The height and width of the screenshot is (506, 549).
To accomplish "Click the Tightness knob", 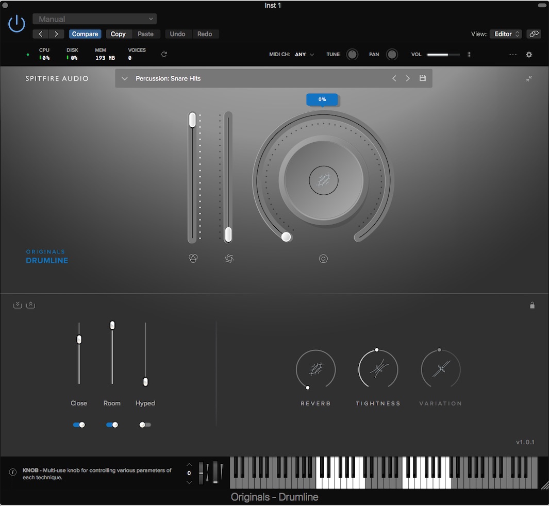I will 378,369.
